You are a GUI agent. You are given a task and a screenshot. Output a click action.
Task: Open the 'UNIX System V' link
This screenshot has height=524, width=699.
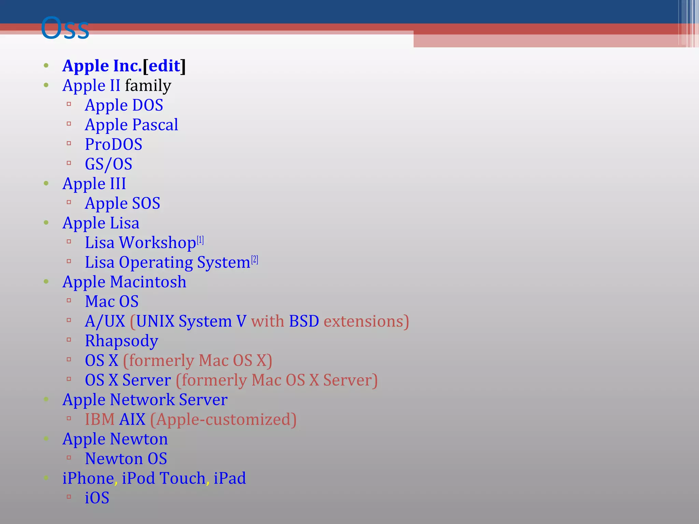point(191,322)
